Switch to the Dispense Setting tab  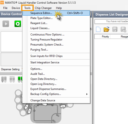coord(10,70)
